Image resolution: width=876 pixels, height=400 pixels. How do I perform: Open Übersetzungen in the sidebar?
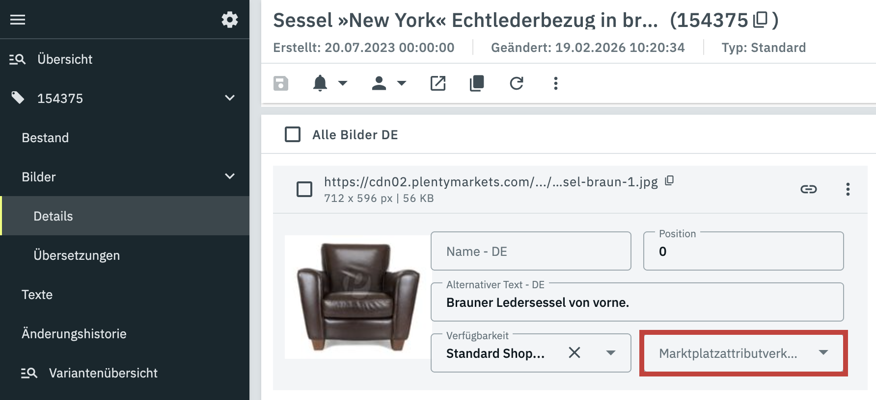point(77,255)
